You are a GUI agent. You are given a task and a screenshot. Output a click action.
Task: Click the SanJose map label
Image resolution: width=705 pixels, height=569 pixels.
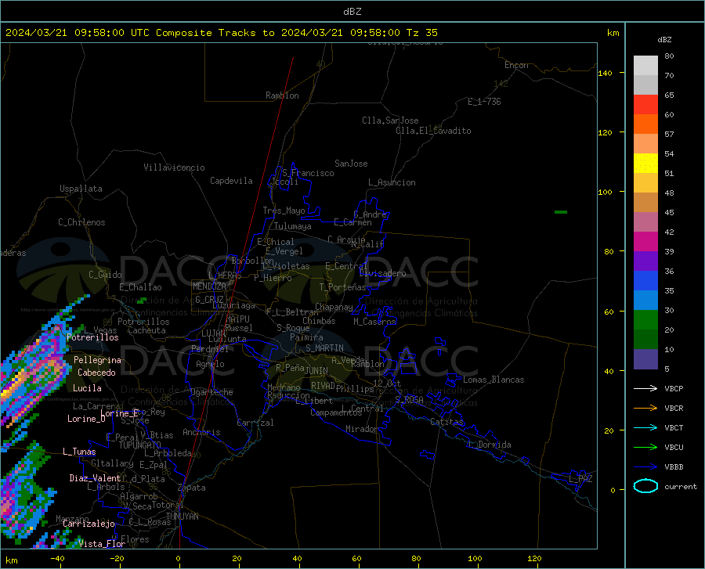point(351,164)
